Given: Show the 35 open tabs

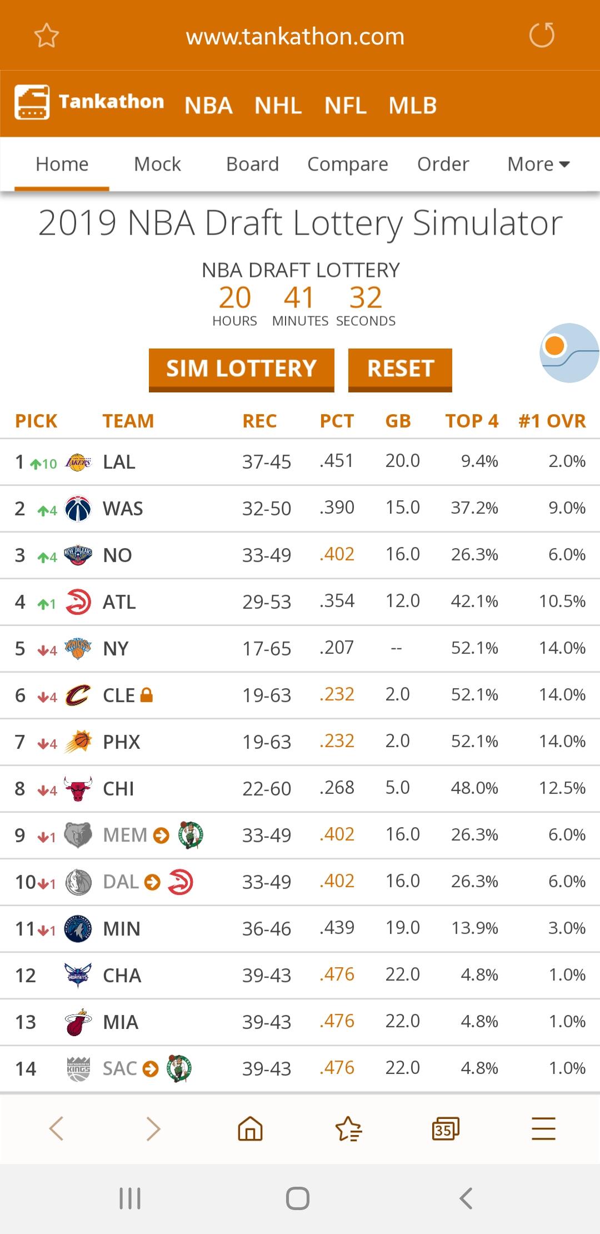Looking at the screenshot, I should (x=446, y=1129).
